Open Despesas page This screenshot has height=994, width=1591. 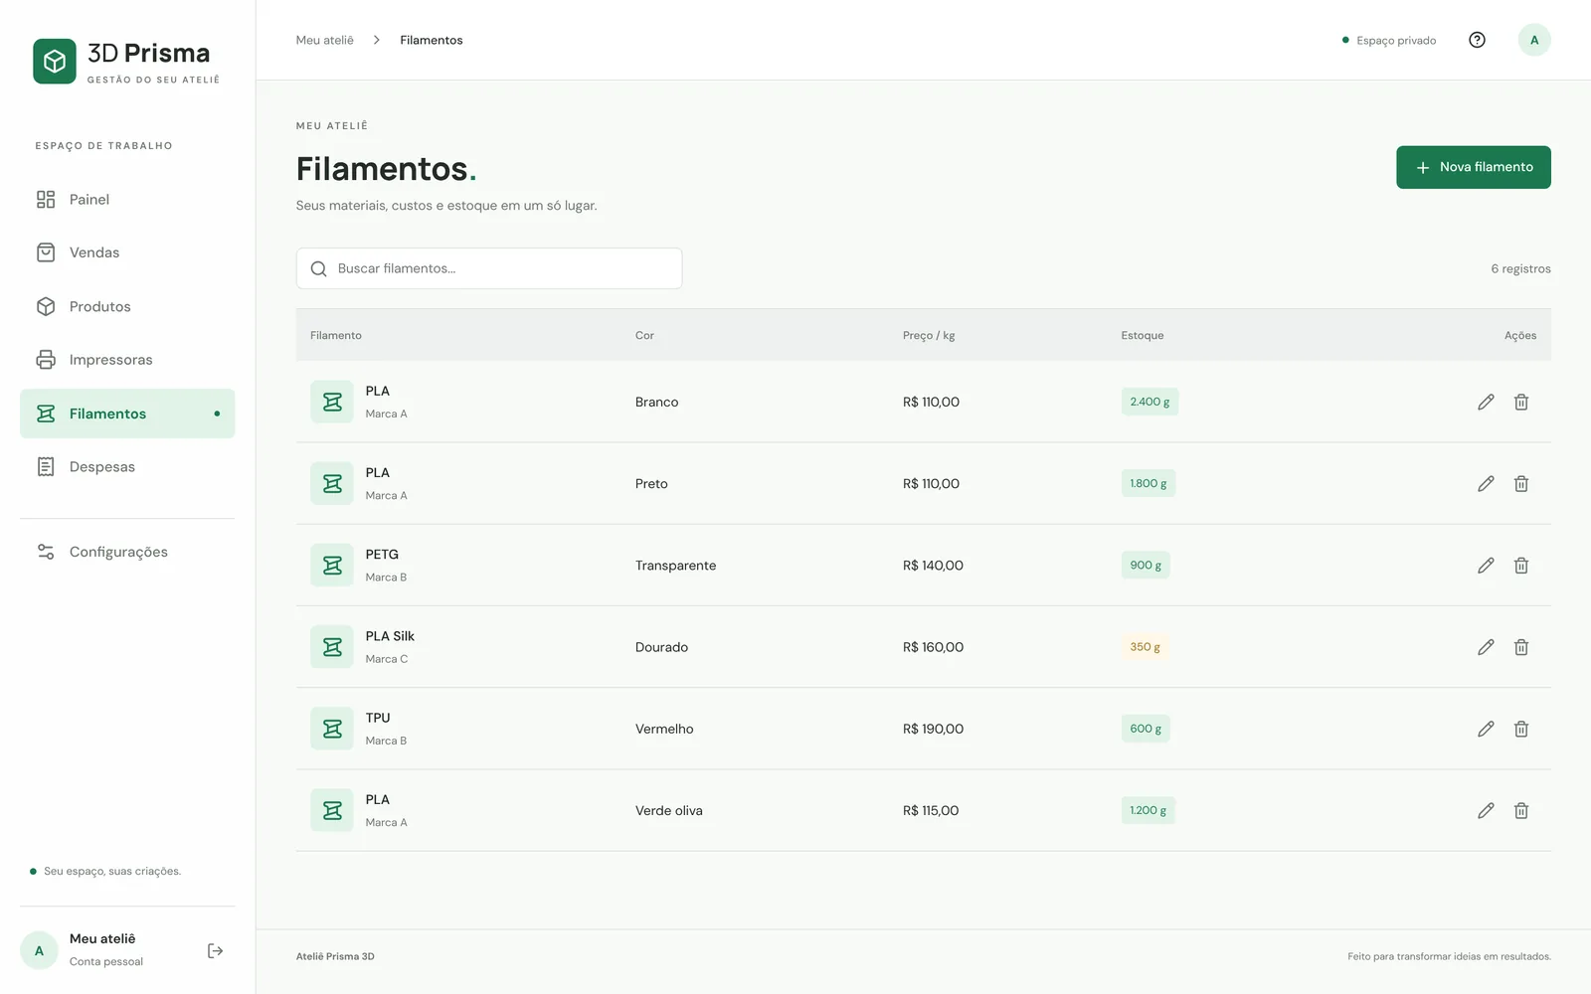coord(127,466)
